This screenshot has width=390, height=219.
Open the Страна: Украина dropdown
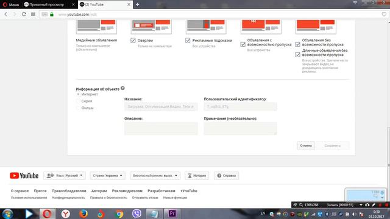tap(107, 176)
